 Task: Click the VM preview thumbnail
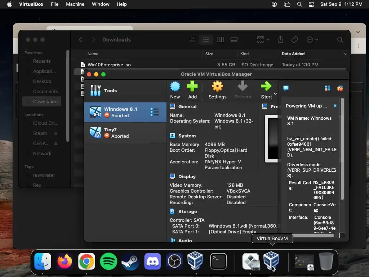coord(272,139)
